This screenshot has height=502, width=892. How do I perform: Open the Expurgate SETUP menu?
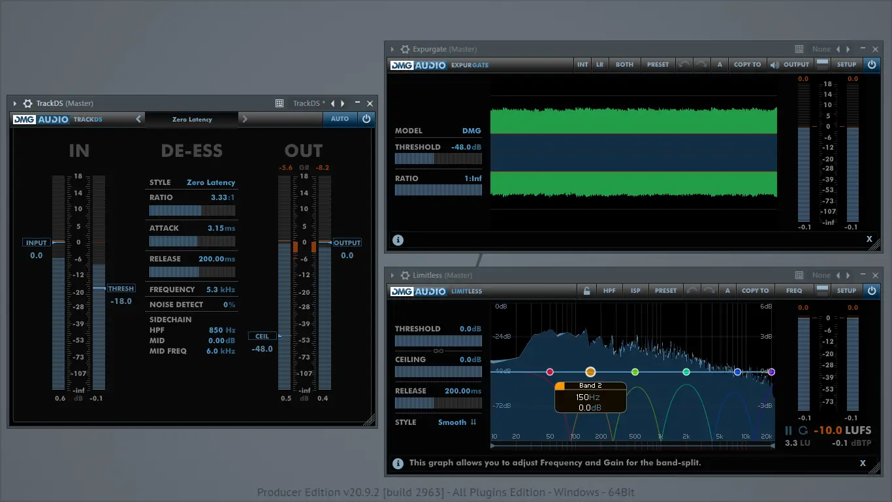point(847,65)
